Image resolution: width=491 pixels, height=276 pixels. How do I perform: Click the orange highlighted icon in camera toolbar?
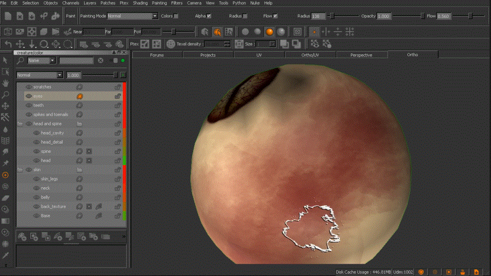217,32
